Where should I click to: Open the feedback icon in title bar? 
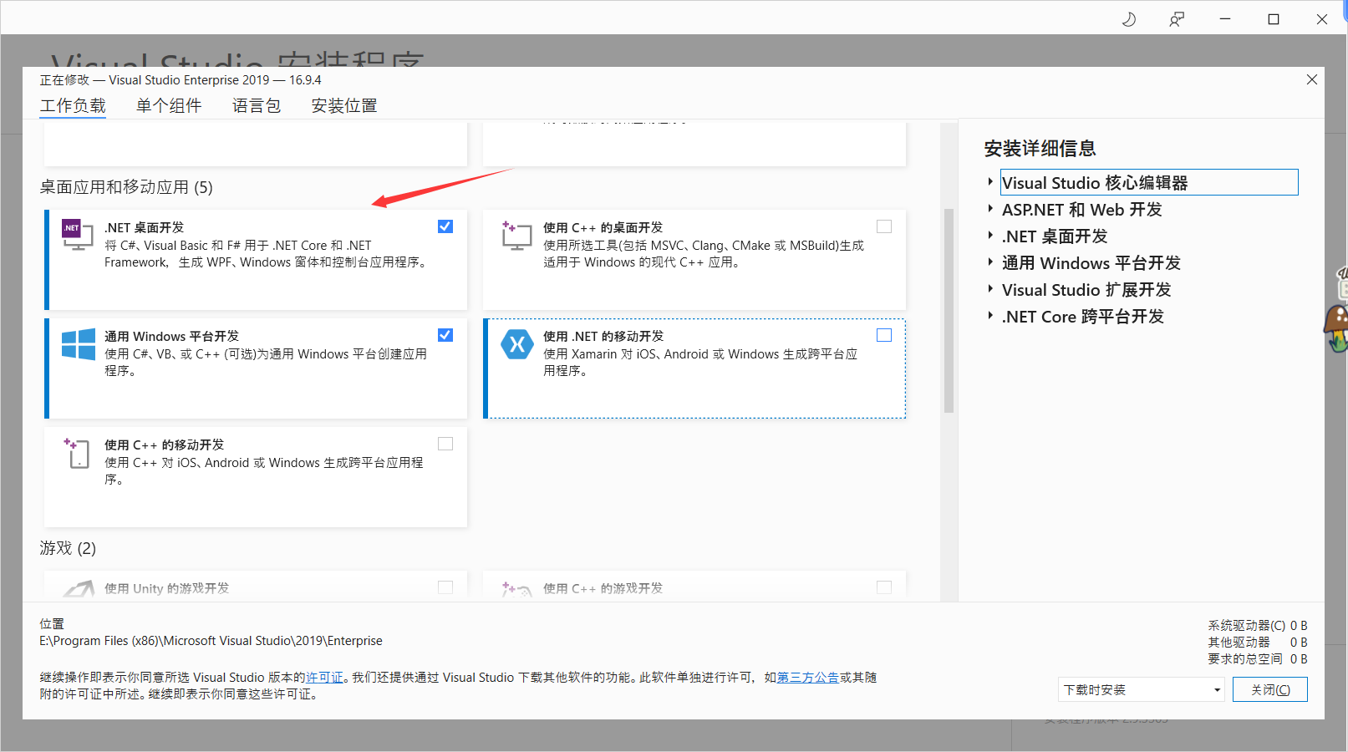[x=1177, y=18]
